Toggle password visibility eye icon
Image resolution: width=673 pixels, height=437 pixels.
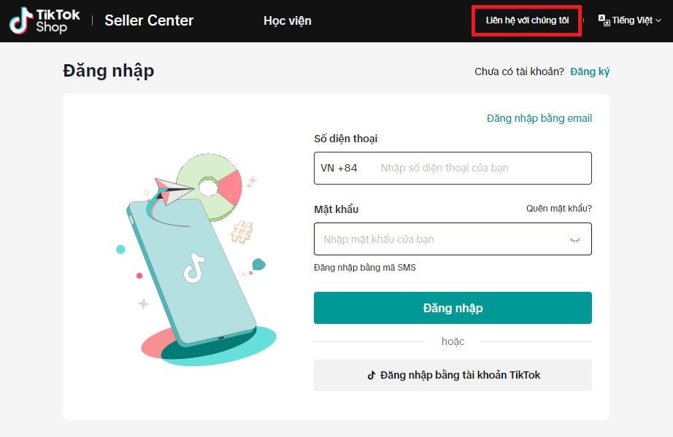coord(575,239)
